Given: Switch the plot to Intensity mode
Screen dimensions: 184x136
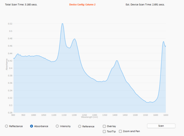Looking at the screenshot, I should pyautogui.click(x=57, y=126).
